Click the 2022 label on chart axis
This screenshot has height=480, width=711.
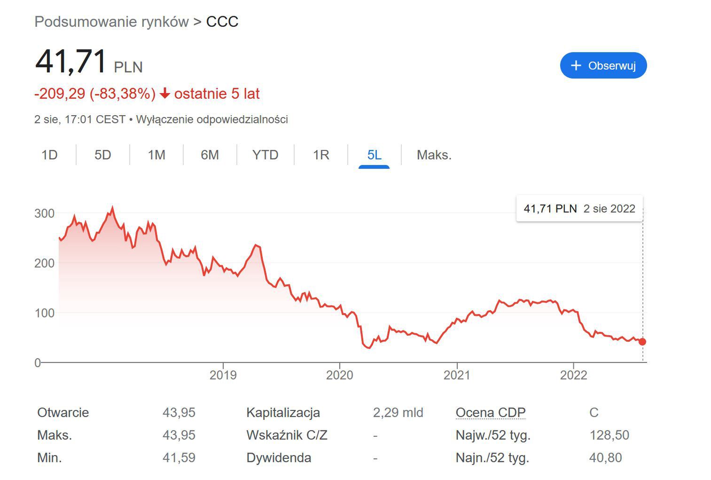(x=573, y=375)
